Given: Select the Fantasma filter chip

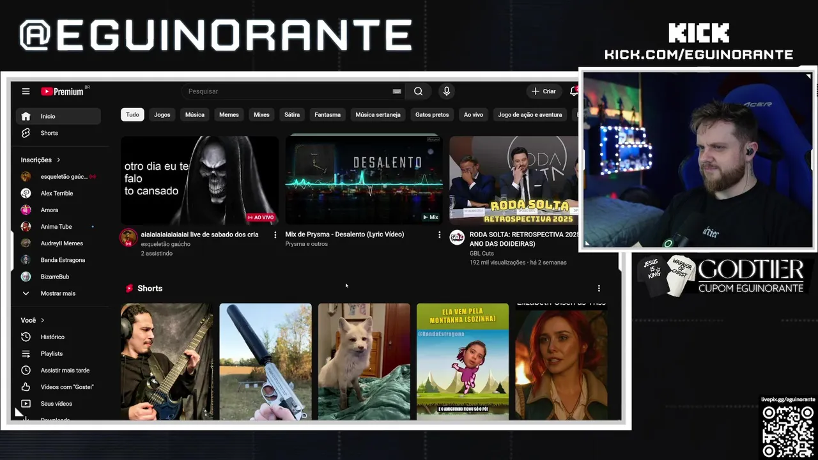Looking at the screenshot, I should coord(327,115).
